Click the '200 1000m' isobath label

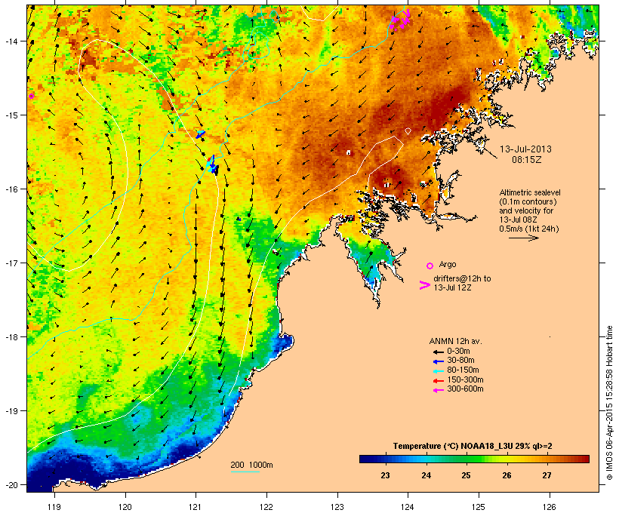tap(251, 465)
